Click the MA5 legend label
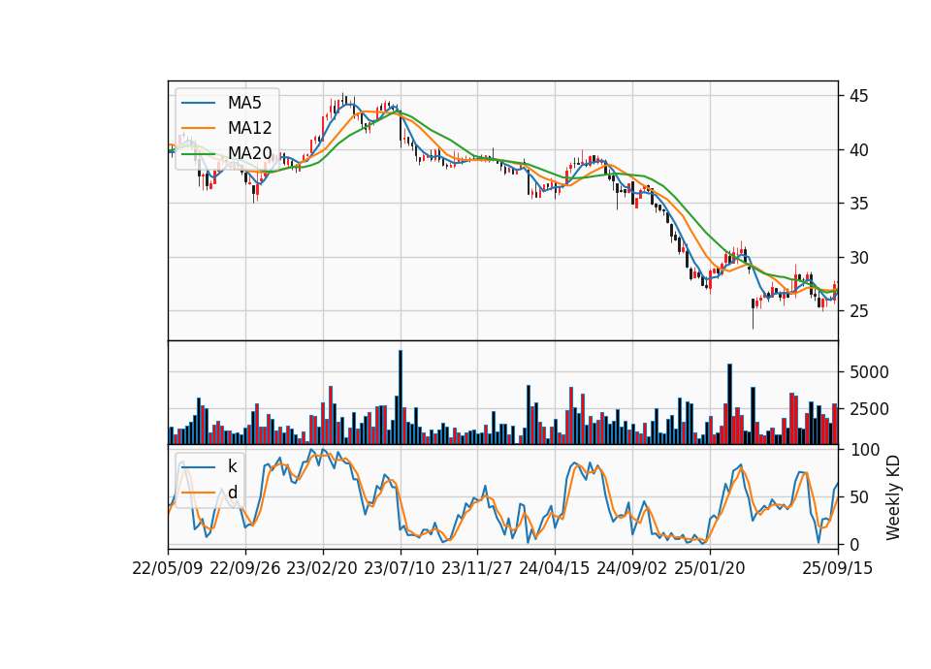931x669 pixels. pyautogui.click(x=244, y=103)
